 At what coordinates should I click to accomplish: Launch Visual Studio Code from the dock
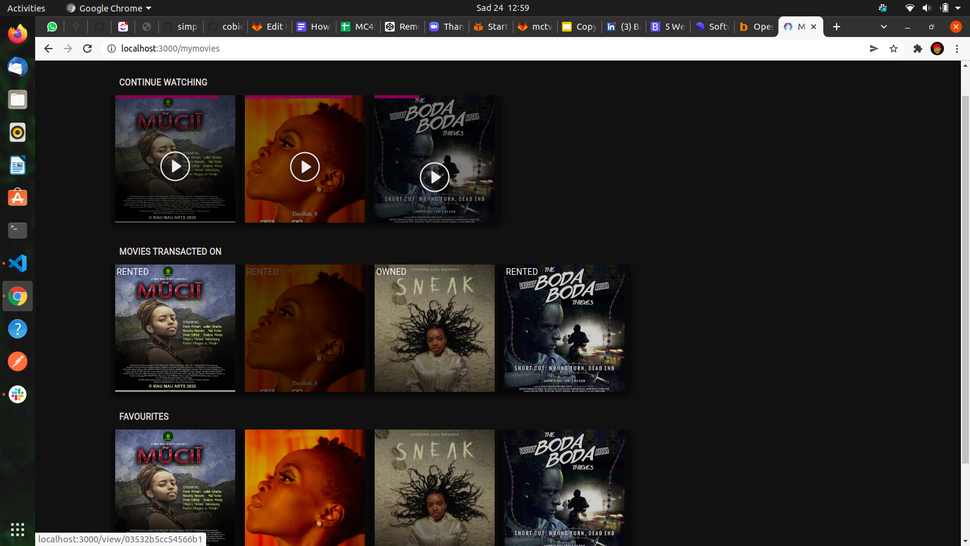point(18,263)
